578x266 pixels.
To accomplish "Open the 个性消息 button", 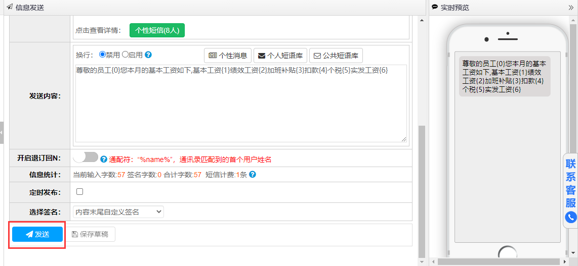I will click(228, 56).
